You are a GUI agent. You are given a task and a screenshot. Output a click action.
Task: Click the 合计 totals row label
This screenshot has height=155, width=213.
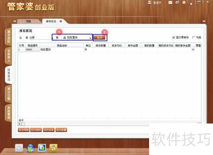click(x=21, y=120)
